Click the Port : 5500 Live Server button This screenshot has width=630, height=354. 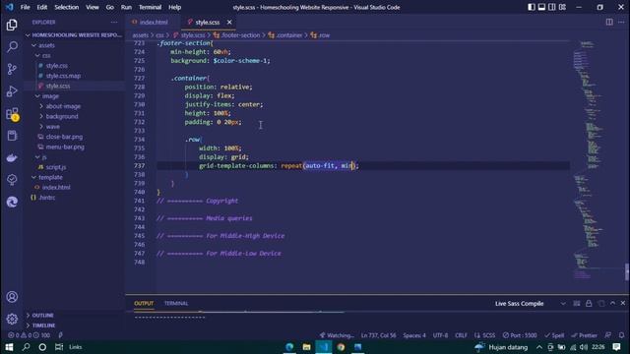[520, 335]
